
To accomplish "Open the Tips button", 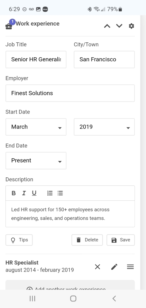I will tap(19, 240).
